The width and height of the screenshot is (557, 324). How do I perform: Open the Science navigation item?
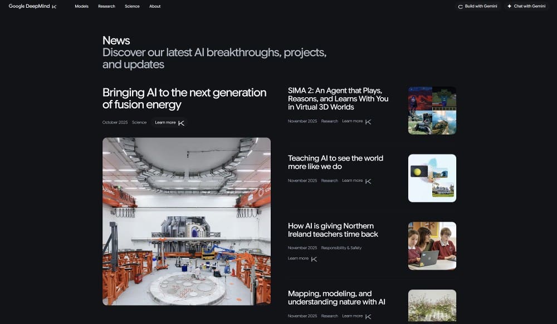click(x=132, y=6)
